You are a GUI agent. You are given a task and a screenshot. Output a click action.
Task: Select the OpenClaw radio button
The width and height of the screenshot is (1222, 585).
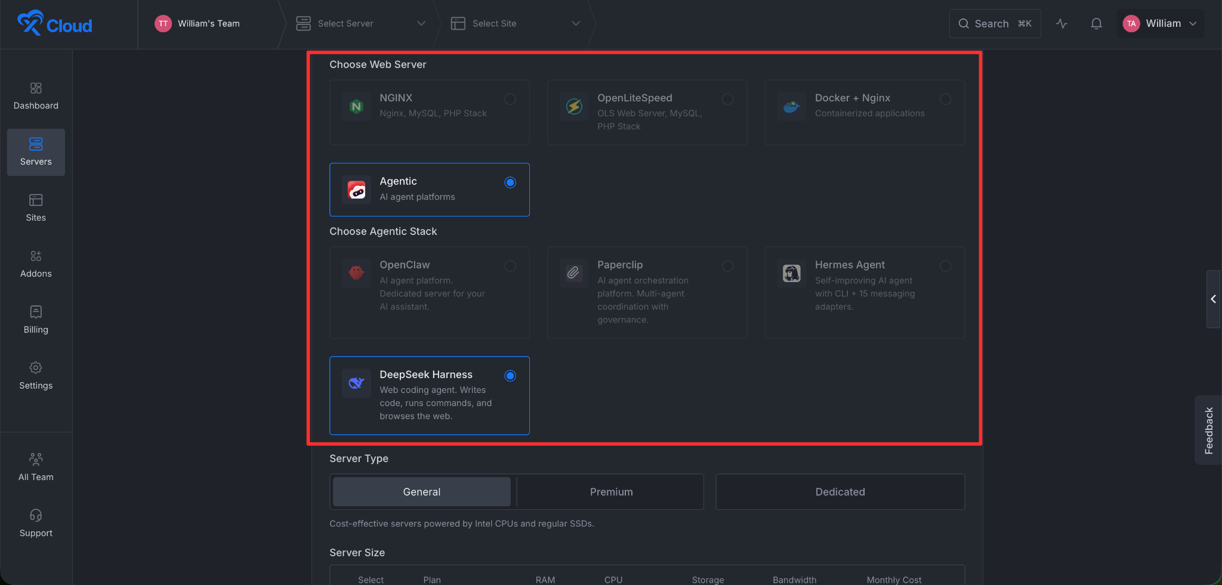510,266
